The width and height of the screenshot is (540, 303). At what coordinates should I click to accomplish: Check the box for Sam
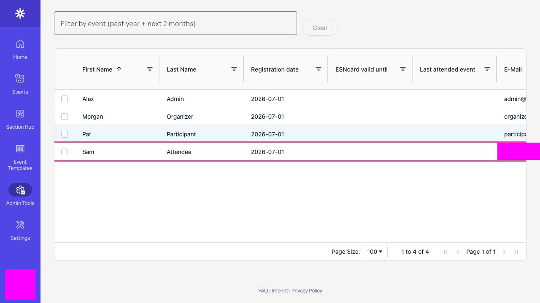(65, 152)
